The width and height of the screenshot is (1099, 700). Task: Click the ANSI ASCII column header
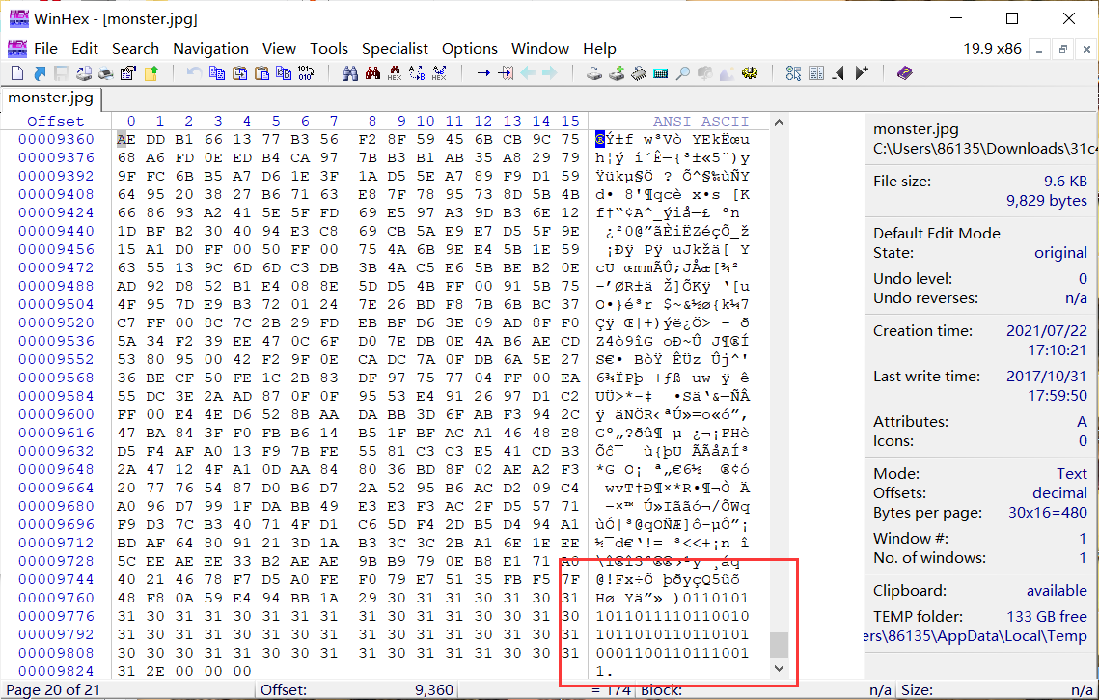(701, 122)
